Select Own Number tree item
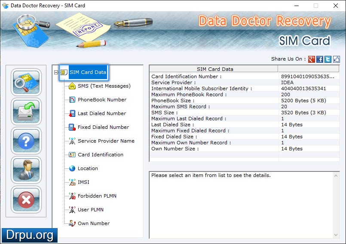This screenshot has width=346, height=244. tap(94, 223)
